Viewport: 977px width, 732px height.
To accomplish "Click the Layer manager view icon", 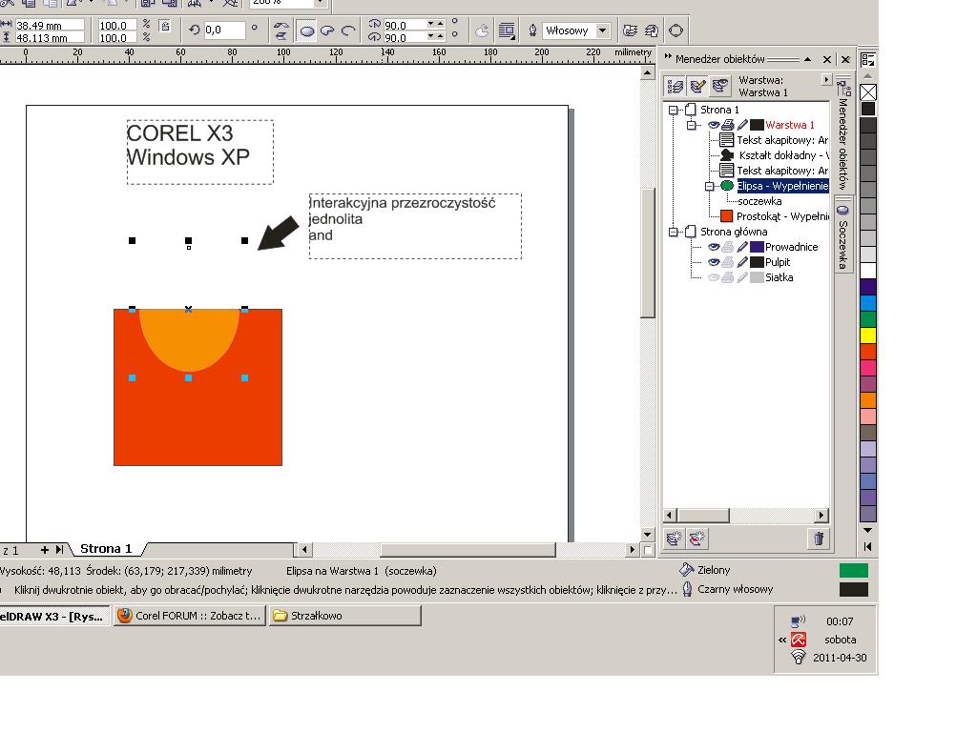I will click(x=720, y=87).
